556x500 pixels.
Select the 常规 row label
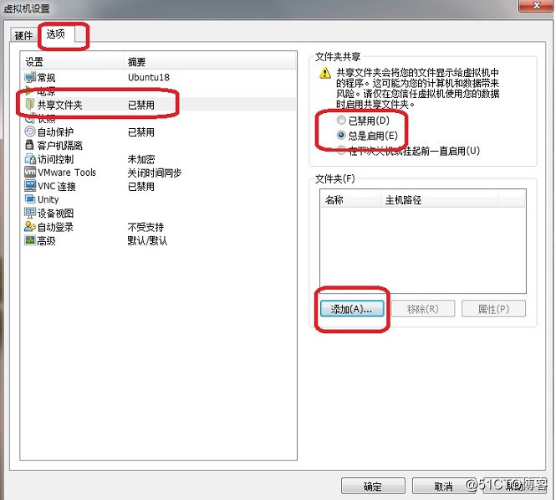(x=47, y=77)
